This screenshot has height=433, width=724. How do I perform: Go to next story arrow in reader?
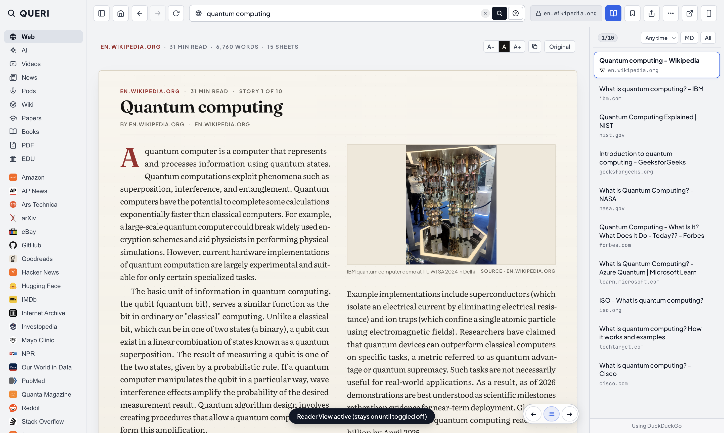click(569, 414)
